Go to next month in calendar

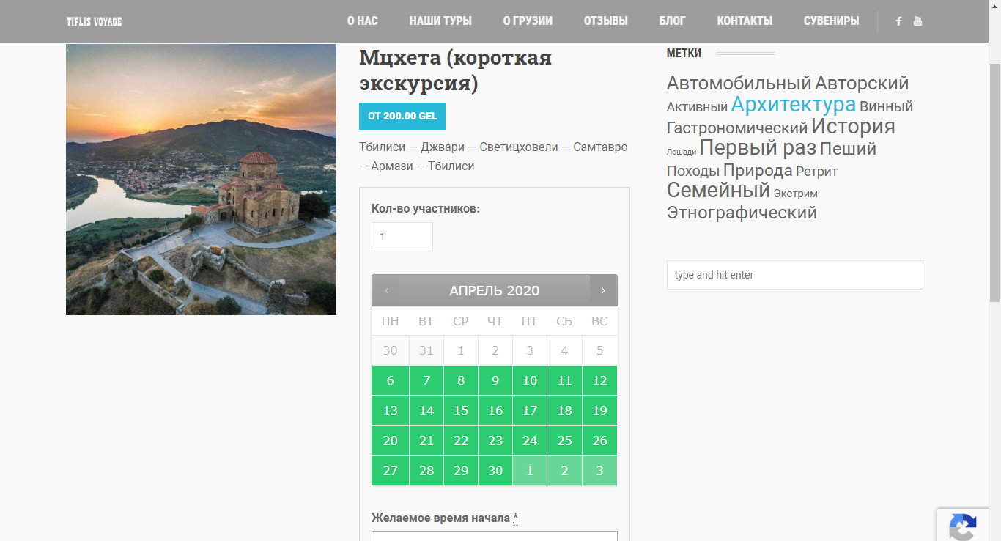click(603, 290)
